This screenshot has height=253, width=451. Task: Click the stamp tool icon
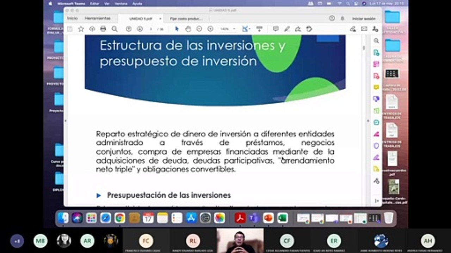tap(309, 29)
